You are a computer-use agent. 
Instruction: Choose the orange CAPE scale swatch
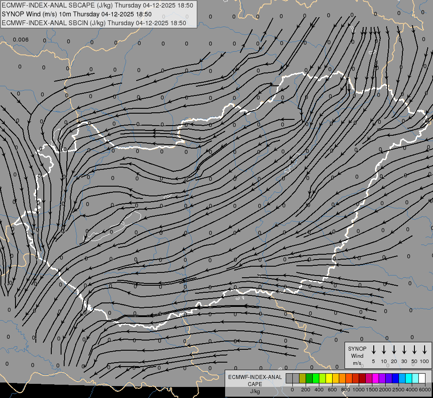click(x=342, y=378)
